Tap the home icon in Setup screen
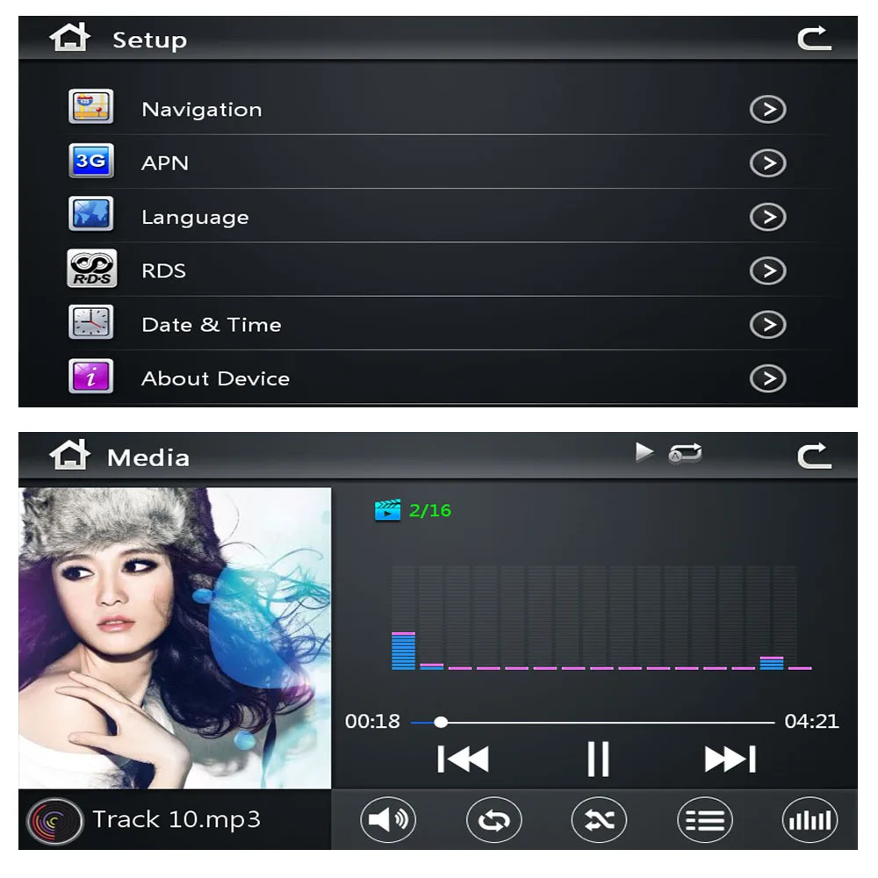 [69, 38]
